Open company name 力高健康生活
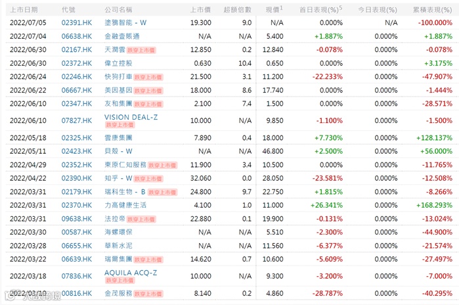459x305 pixels. (125, 205)
